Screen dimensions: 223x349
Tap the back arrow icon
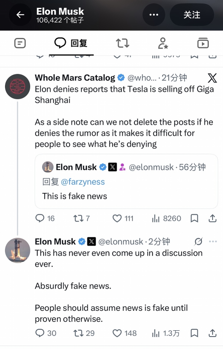(x=20, y=15)
